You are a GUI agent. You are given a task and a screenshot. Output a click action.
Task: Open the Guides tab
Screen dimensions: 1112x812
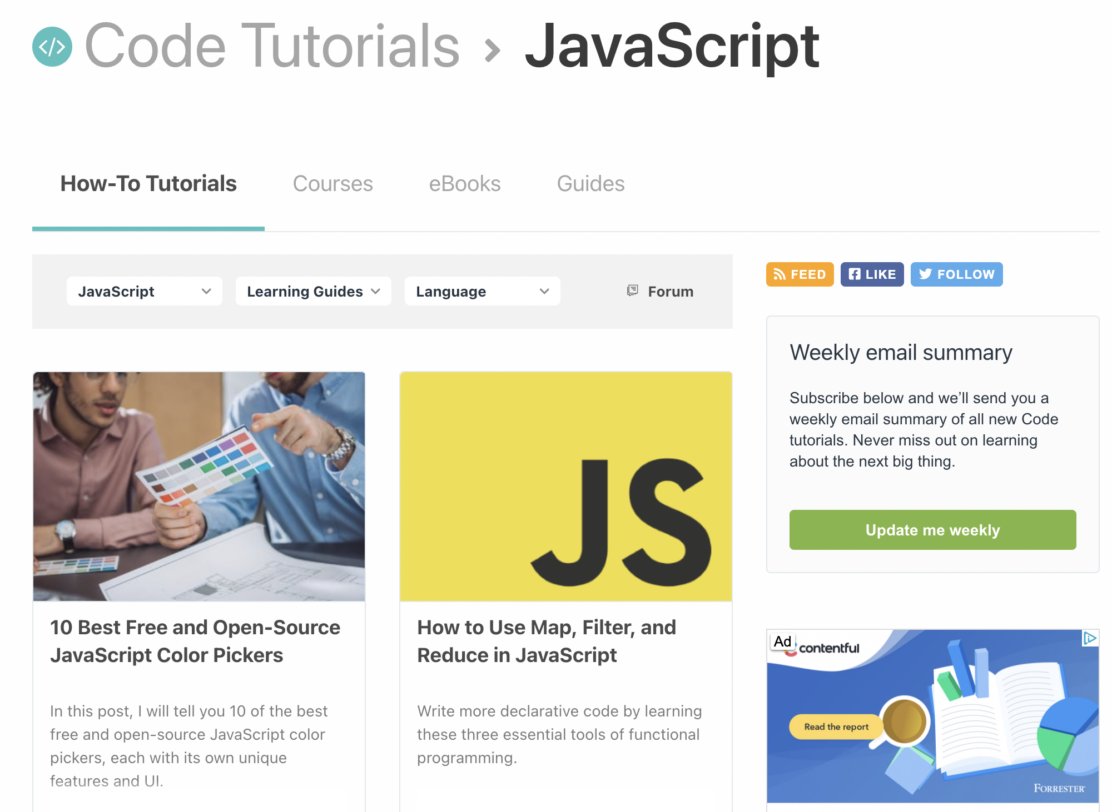590,183
